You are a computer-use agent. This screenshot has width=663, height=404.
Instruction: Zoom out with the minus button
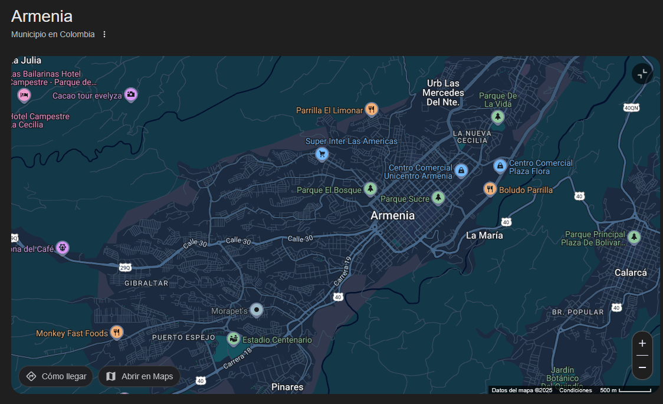tap(642, 367)
